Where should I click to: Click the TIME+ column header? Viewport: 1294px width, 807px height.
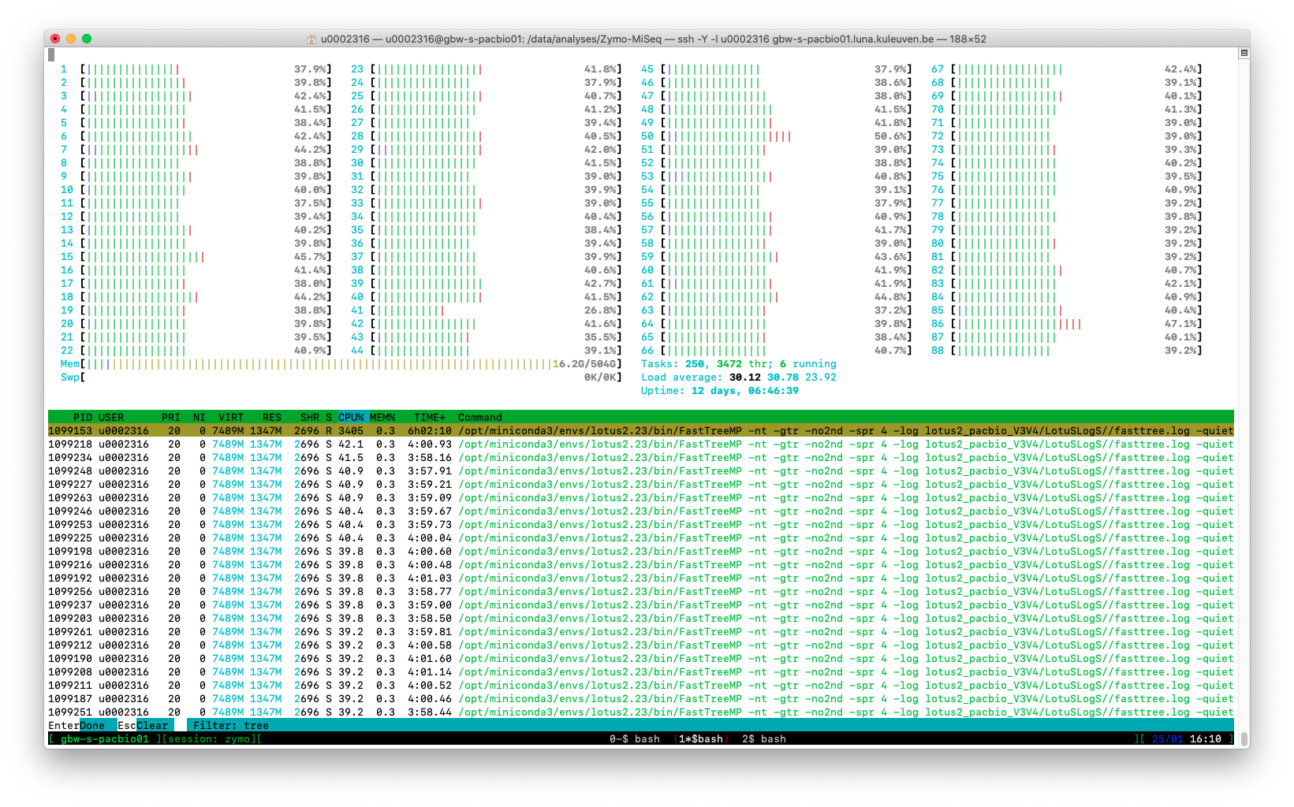[430, 418]
